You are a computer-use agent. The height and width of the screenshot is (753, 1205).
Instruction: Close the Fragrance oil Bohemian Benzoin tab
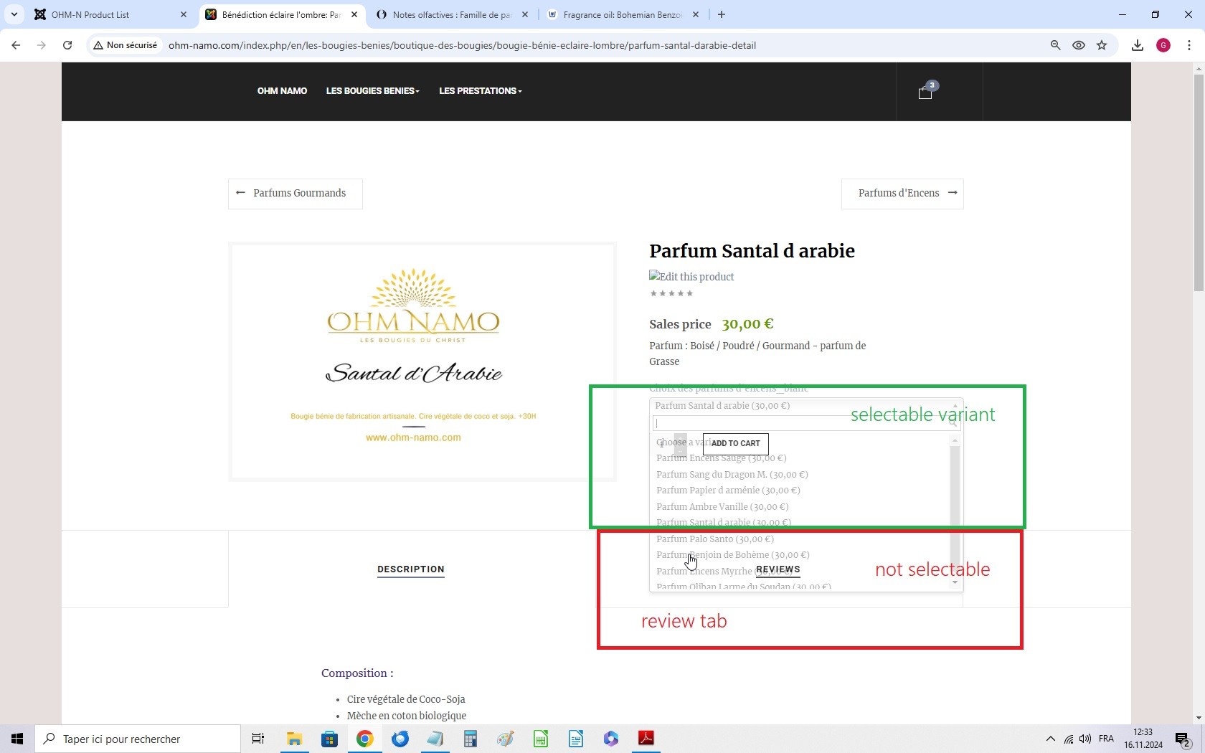(x=695, y=14)
